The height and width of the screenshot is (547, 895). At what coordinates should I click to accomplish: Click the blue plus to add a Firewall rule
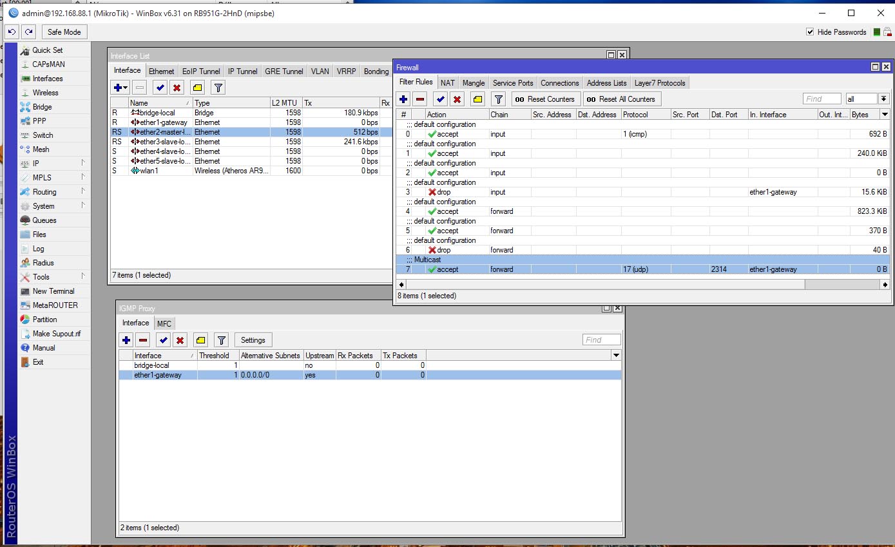pyautogui.click(x=403, y=99)
